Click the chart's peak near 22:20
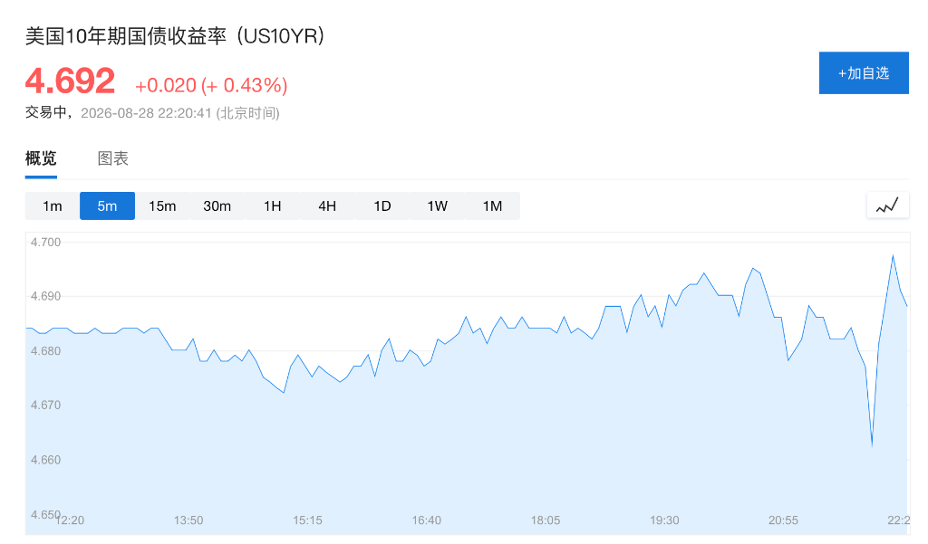This screenshot has width=928, height=544. click(x=893, y=255)
